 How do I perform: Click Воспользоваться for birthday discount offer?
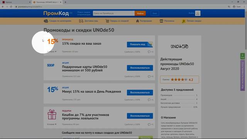pos(140,93)
